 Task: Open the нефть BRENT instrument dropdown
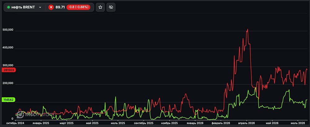[40, 7]
